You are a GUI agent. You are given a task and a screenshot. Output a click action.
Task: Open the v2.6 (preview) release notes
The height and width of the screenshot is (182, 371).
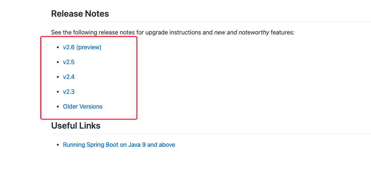point(82,47)
